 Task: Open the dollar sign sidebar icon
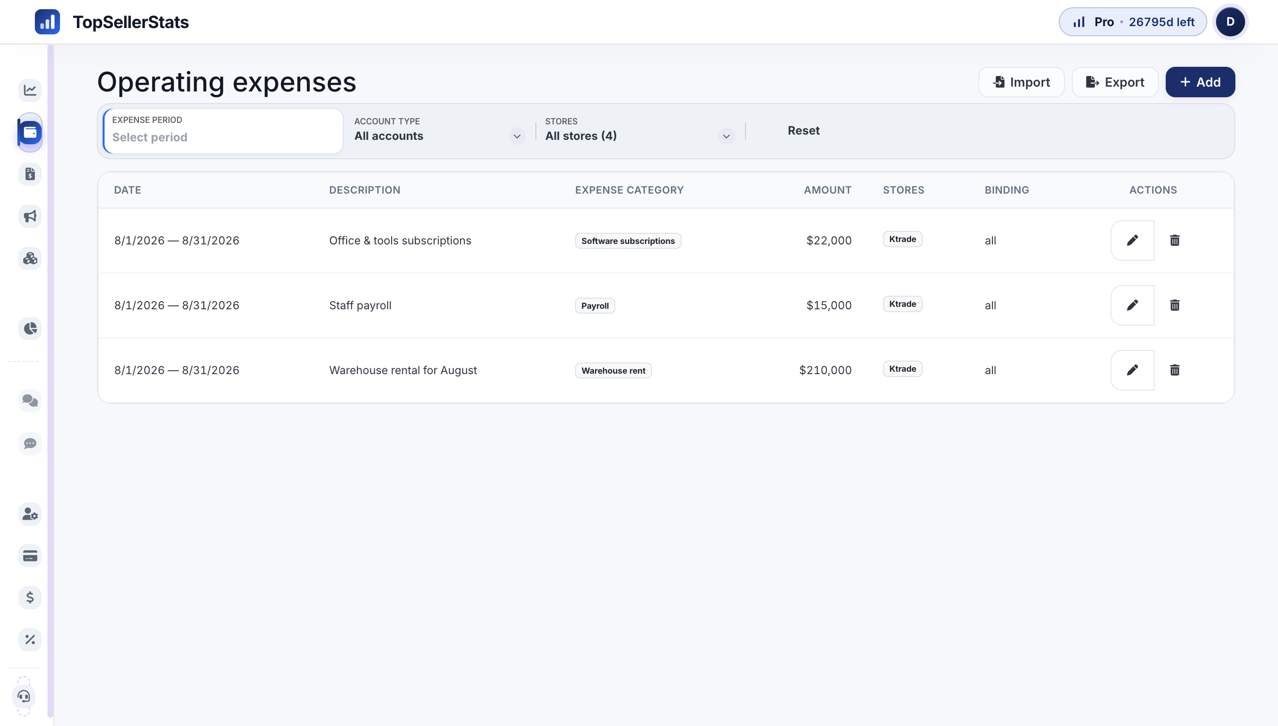[30, 597]
